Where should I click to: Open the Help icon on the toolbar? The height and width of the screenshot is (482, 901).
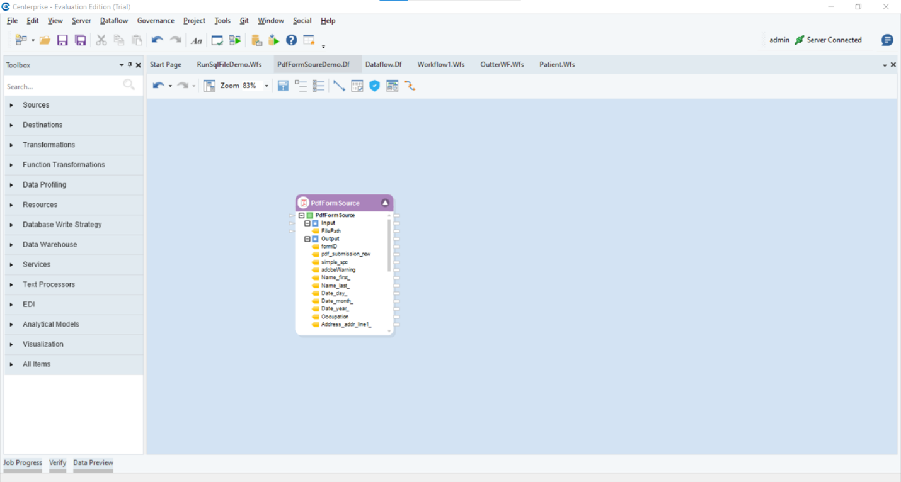291,40
